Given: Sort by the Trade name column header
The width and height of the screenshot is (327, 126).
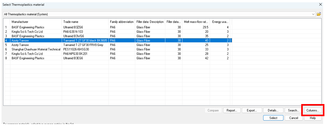Looking at the screenshot, I should (85, 22).
